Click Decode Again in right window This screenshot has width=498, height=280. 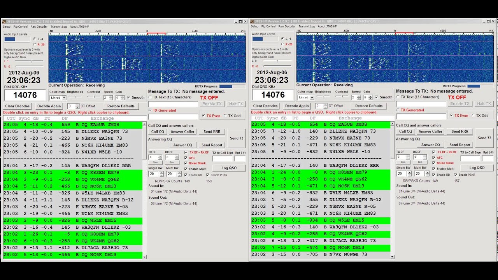(297, 106)
